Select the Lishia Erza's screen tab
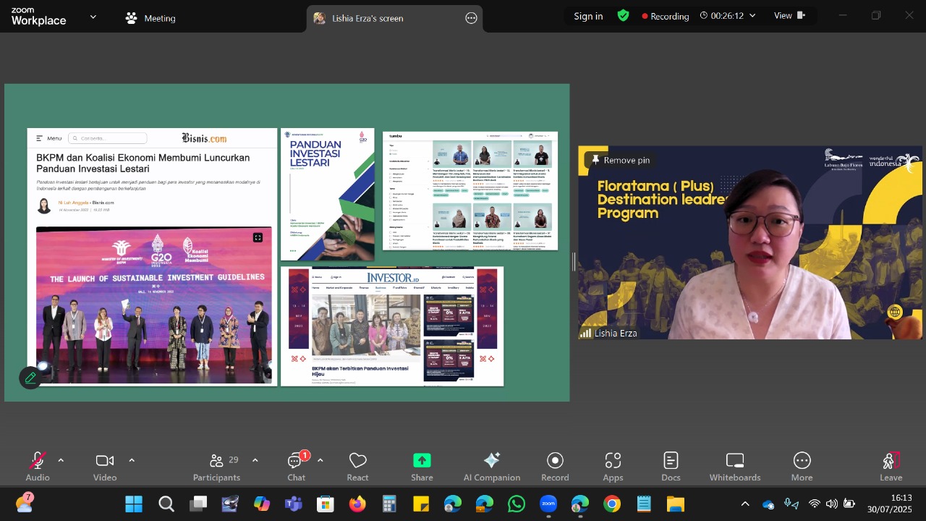Viewport: 926px width, 521px height. (368, 18)
